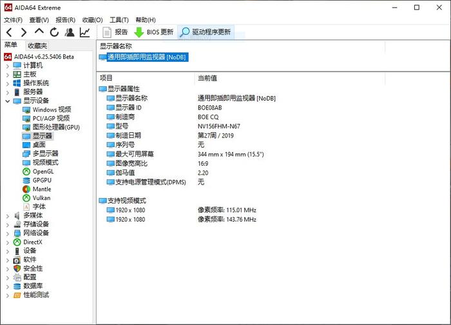451x325 pixels.
Task: Select 图形处理器(GPU) in the tree
Action: 56,127
